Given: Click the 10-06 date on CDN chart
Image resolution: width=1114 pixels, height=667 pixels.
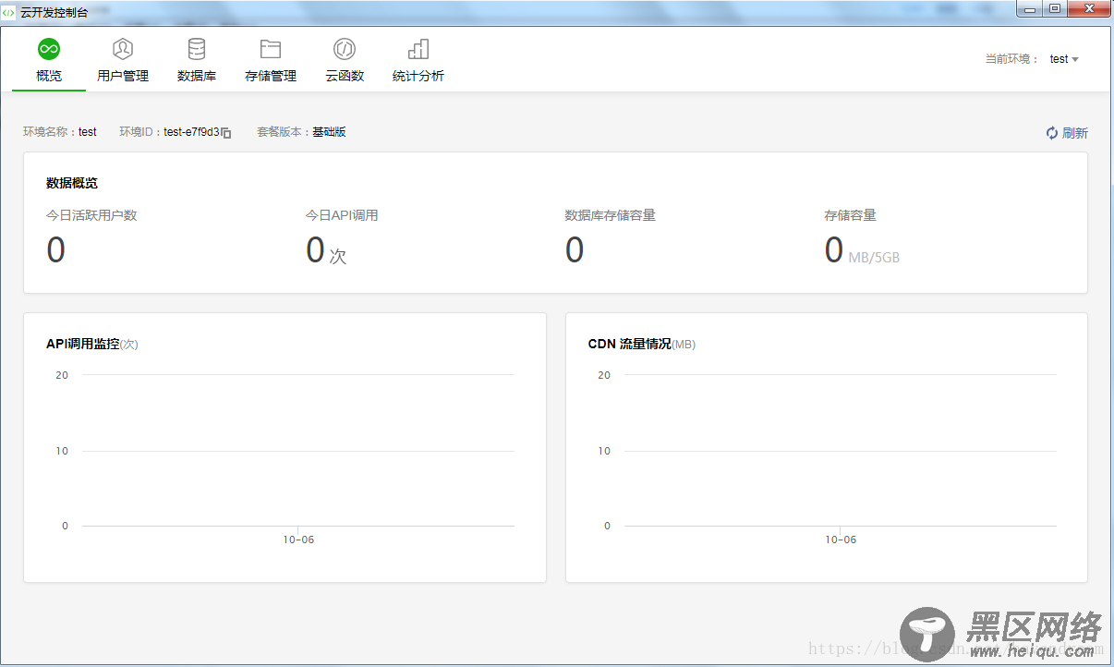Looking at the screenshot, I should (x=841, y=540).
